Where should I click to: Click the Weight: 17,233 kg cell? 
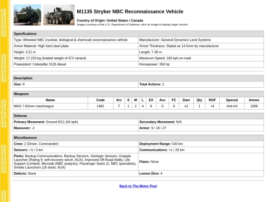click(75, 58)
